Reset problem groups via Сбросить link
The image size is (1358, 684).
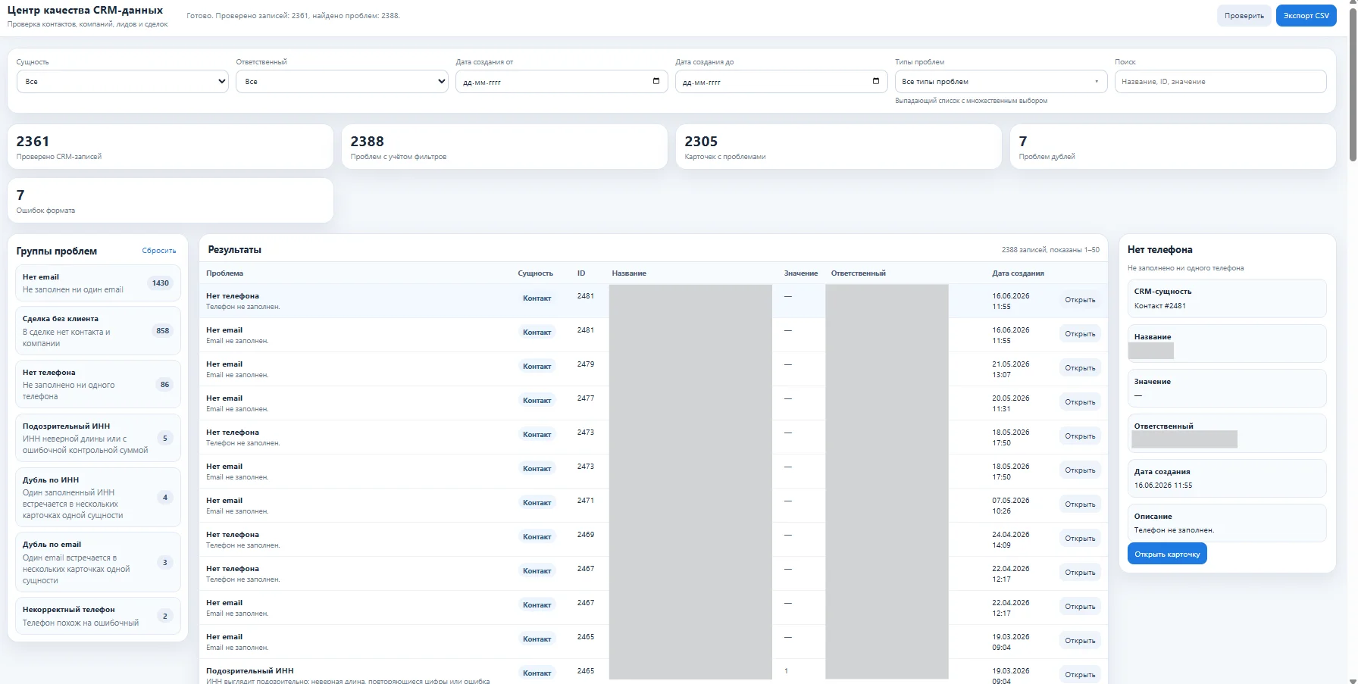click(159, 251)
